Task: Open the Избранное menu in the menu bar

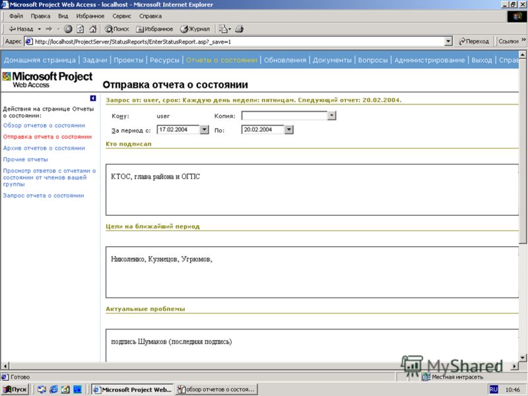Action: pos(90,16)
